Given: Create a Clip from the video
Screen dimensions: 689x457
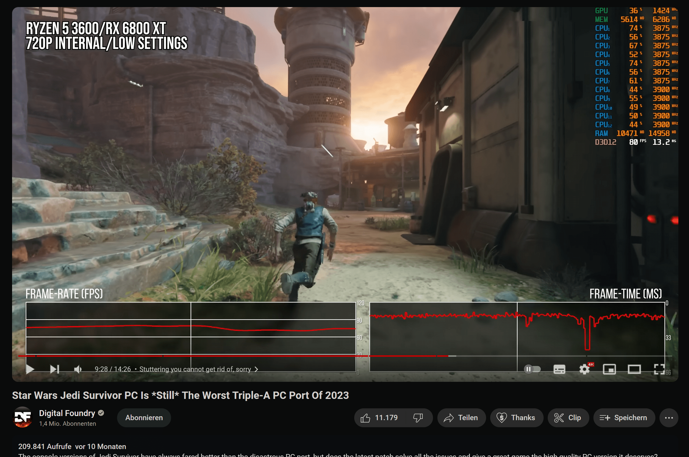Looking at the screenshot, I should (568, 418).
